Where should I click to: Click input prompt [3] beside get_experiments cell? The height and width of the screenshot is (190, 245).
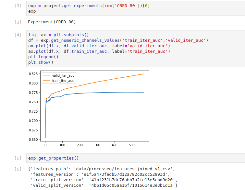19,6
